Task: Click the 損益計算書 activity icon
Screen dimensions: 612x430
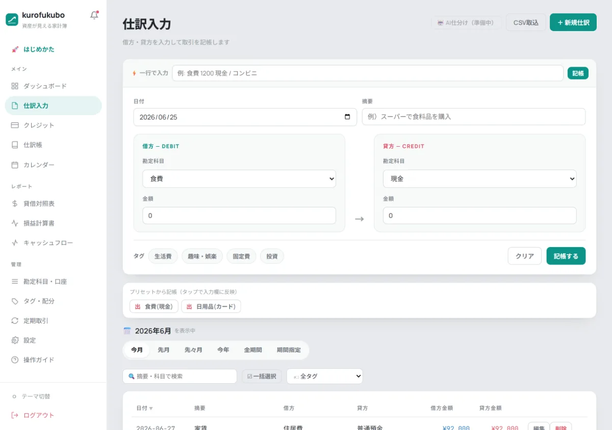Action: [15, 223]
